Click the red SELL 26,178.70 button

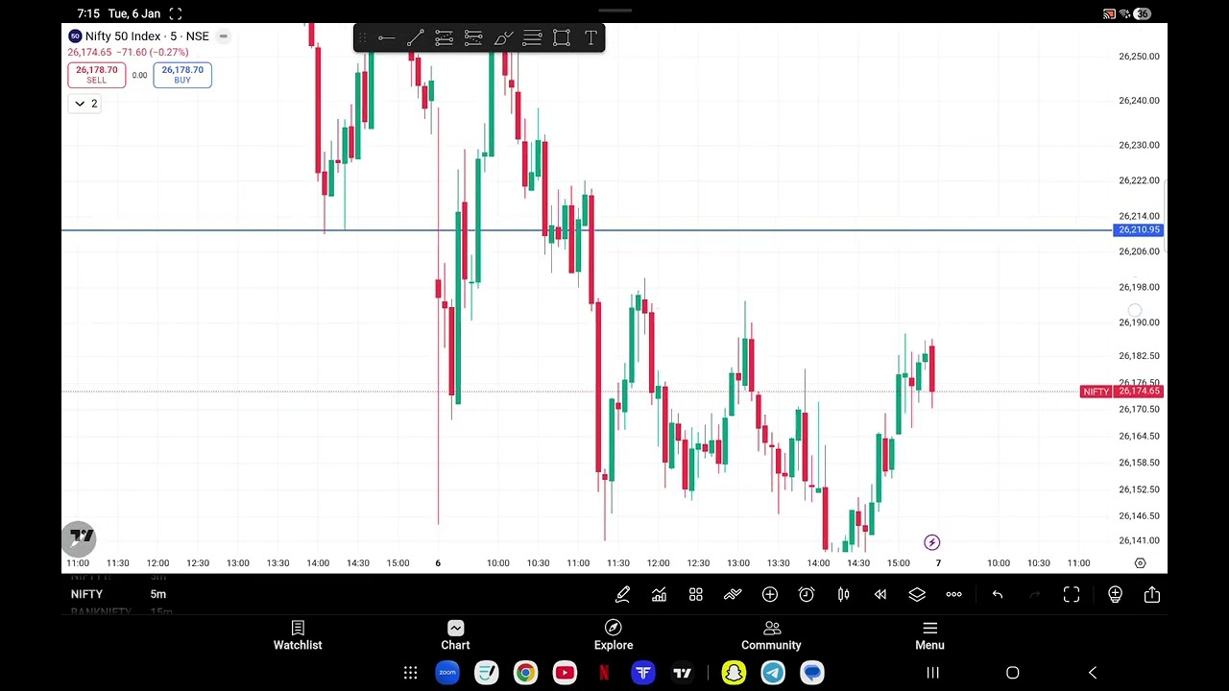tap(96, 75)
